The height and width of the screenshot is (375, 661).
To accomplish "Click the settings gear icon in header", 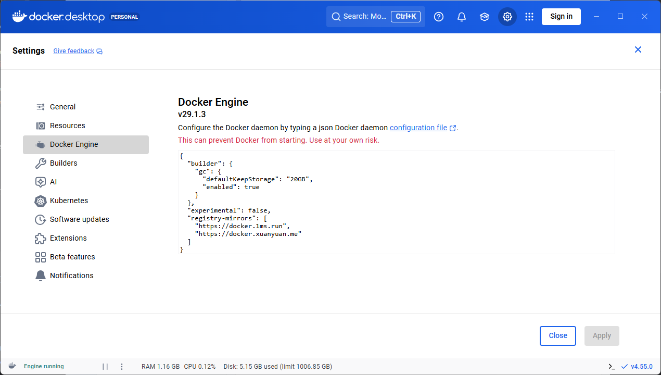I will click(507, 17).
